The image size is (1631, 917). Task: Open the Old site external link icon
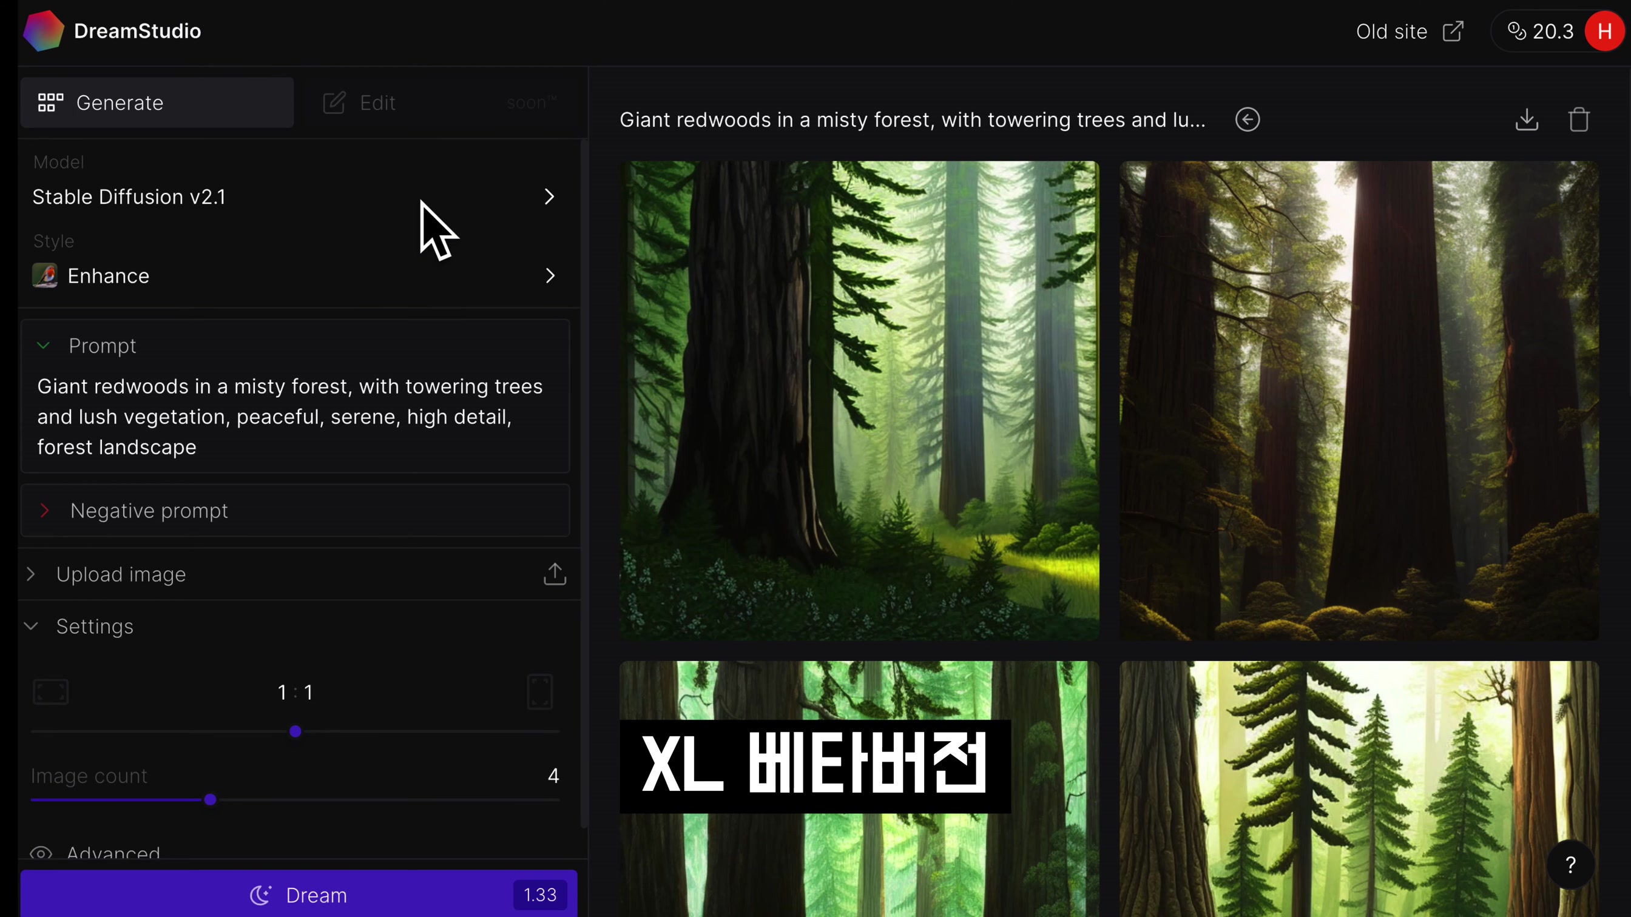click(1453, 31)
